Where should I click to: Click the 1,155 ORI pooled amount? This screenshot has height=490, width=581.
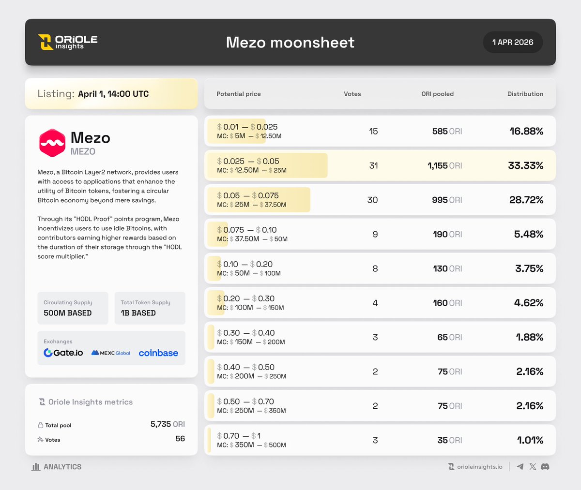[x=444, y=165]
